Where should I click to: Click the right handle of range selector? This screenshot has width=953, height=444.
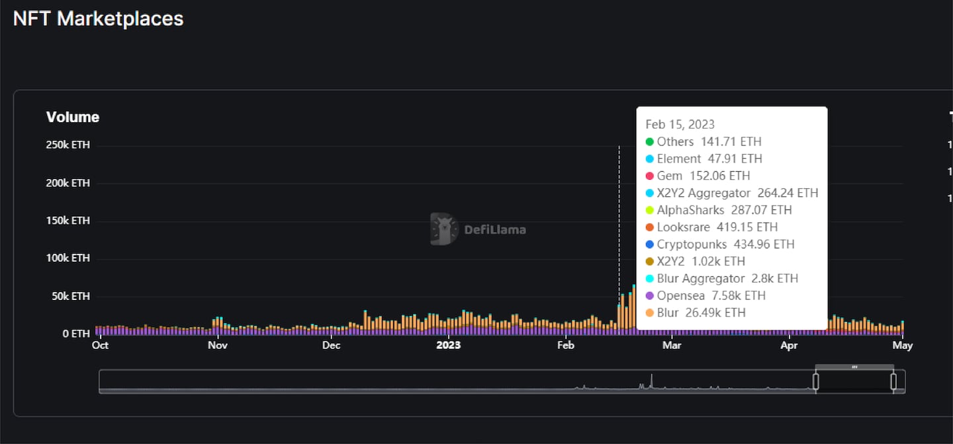(x=893, y=381)
